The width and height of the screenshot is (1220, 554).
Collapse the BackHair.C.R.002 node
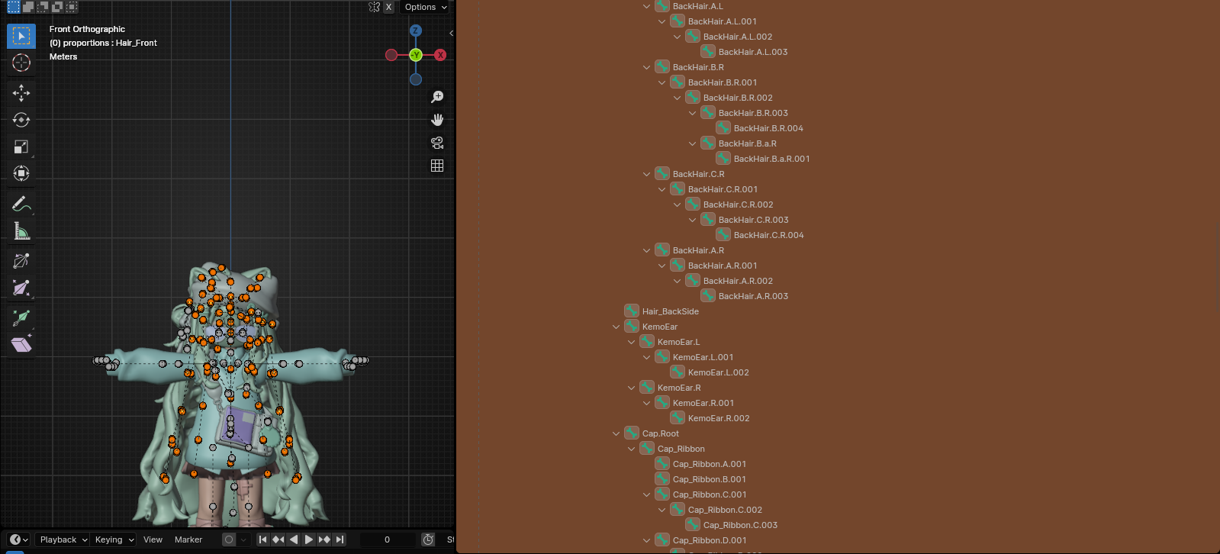(x=678, y=205)
